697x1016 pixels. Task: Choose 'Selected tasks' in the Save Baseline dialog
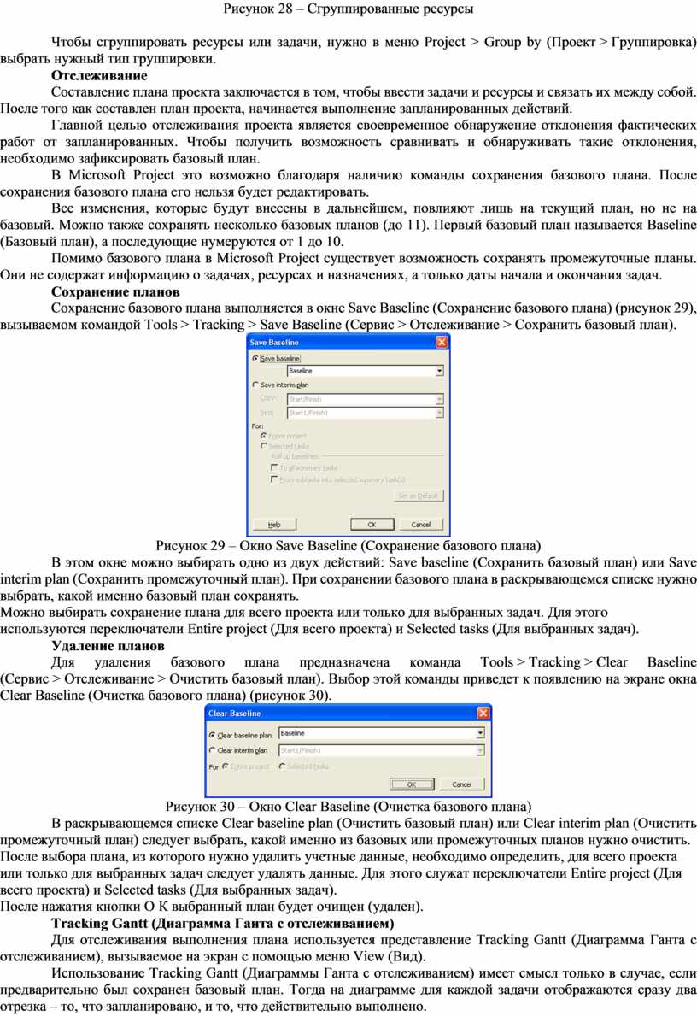tap(264, 446)
